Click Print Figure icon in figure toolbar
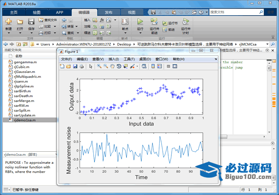The width and height of the screenshot is (279, 195). pos(82,66)
